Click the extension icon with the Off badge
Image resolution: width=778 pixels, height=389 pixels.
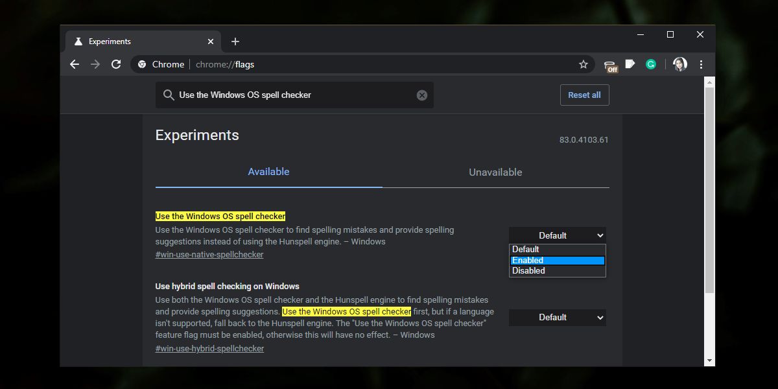pos(609,64)
